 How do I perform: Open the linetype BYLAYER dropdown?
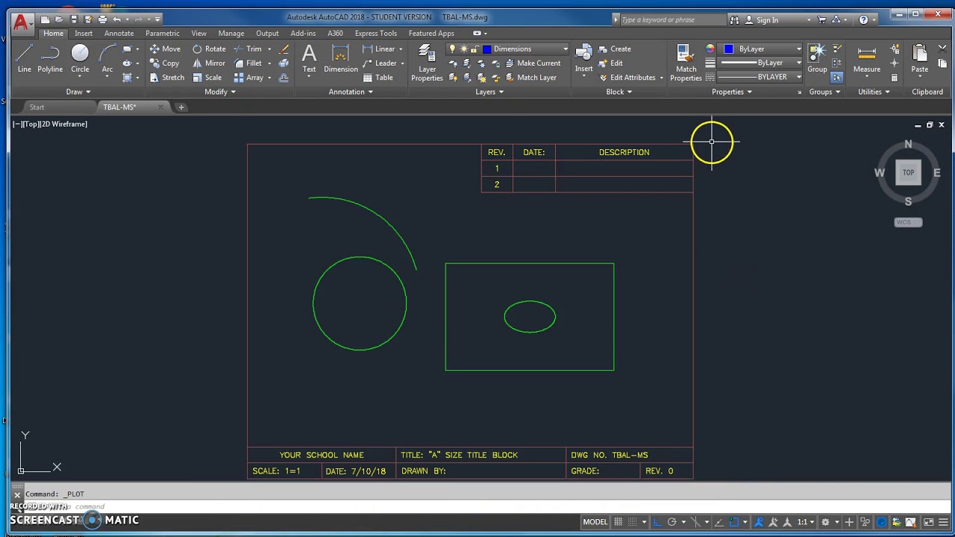click(x=798, y=78)
